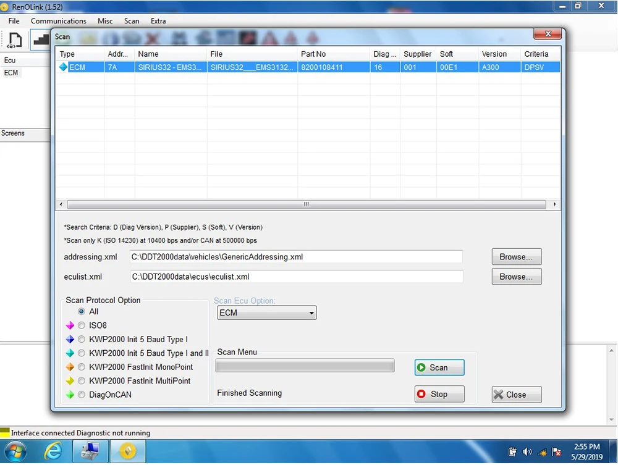This screenshot has width=618, height=465.
Task: Open the Scan Ecu Option ECM dropdown
Action: [267, 312]
